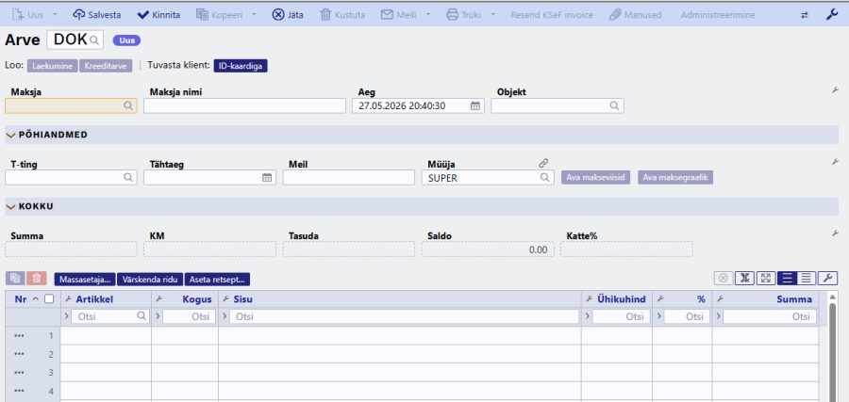Expand the Sisu filter chevron
This screenshot has width=849, height=402.
click(225, 316)
